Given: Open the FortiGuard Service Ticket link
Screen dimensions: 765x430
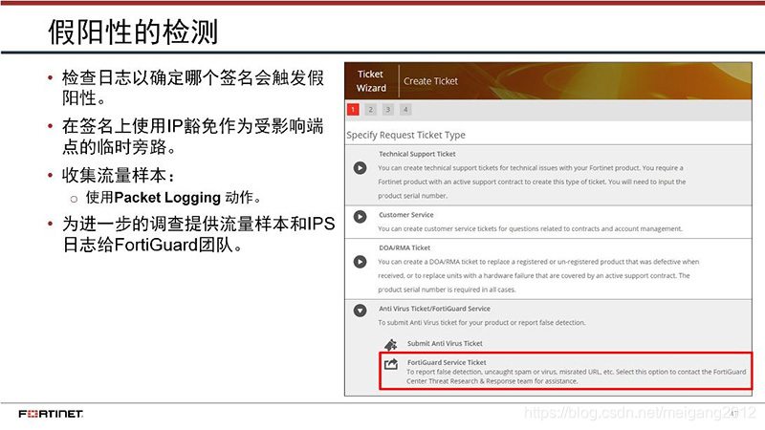Looking at the screenshot, I should point(447,363).
